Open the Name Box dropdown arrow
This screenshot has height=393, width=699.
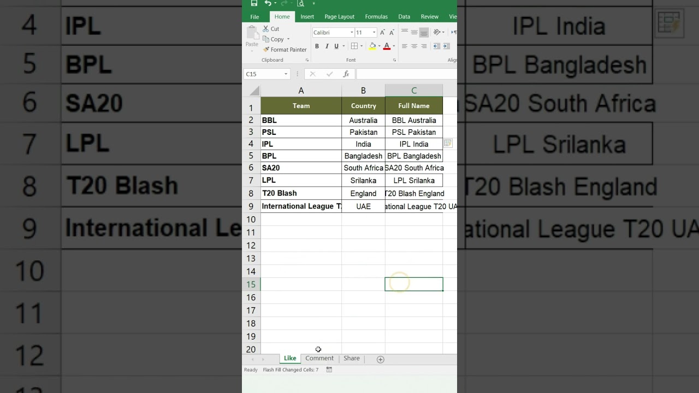click(x=286, y=74)
